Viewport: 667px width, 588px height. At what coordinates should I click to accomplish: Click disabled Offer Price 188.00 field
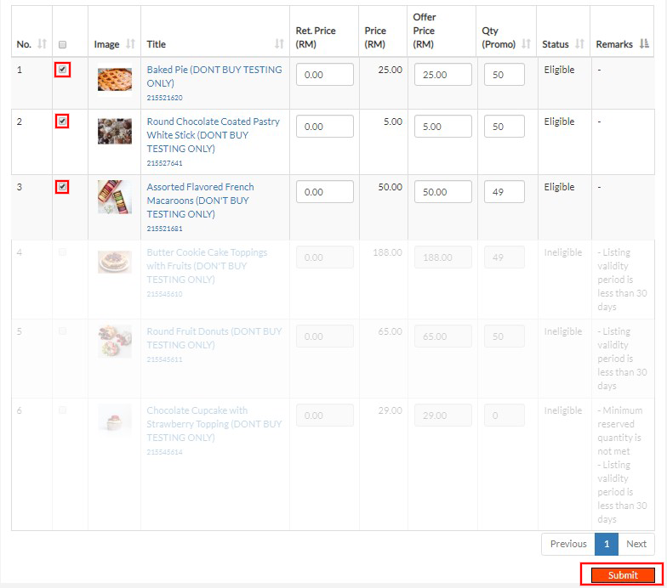[x=442, y=257]
